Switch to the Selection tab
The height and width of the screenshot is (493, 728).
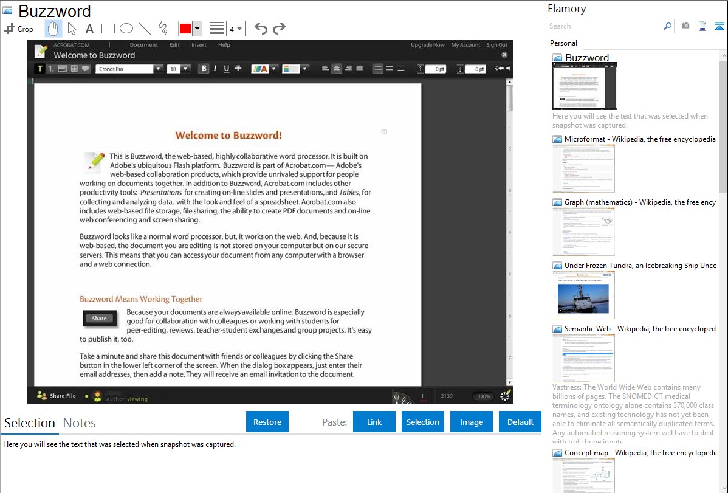(30, 423)
